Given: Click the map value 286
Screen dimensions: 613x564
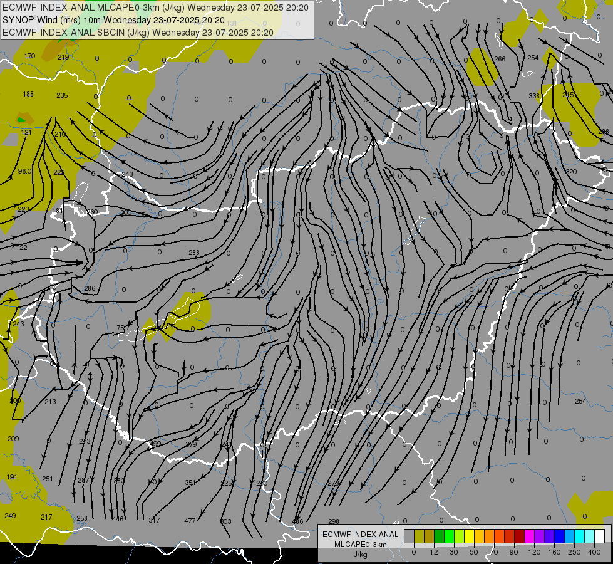Looking at the screenshot, I should pyautogui.click(x=90, y=288).
